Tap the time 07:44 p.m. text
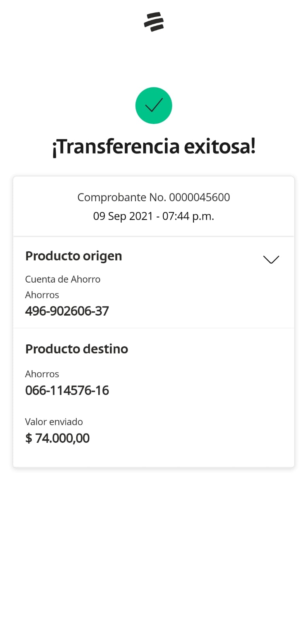 [188, 216]
